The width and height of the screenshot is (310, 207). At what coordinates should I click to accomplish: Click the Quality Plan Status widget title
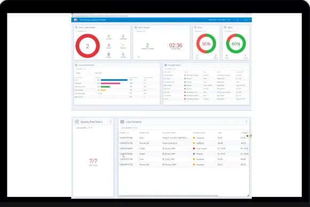91,122
